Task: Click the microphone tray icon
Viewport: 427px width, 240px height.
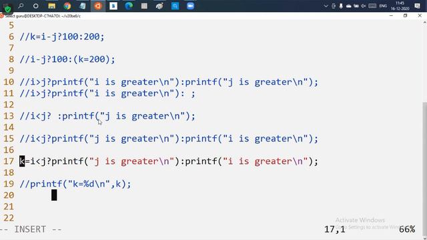Action: tap(341, 6)
